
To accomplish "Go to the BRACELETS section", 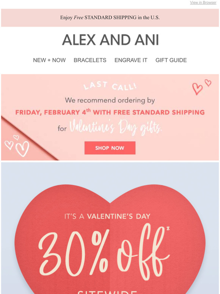I will 90,60.
